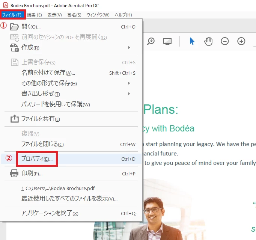Click the Acrobat PDF icon in title bar
Image resolution: width=256 pixels, height=240 pixels.
[6, 5]
